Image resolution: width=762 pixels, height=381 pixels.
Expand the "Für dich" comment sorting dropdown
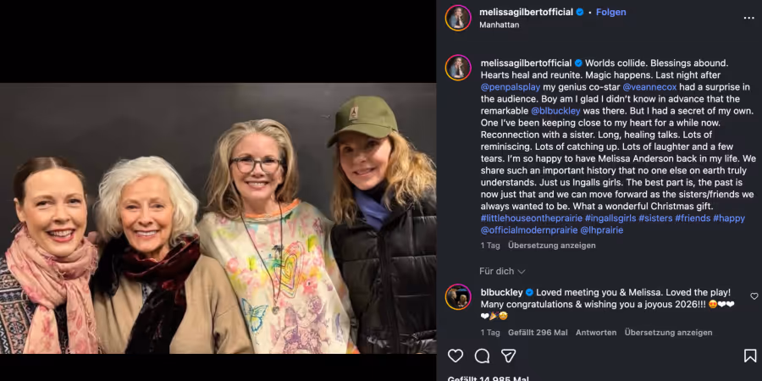tap(503, 271)
